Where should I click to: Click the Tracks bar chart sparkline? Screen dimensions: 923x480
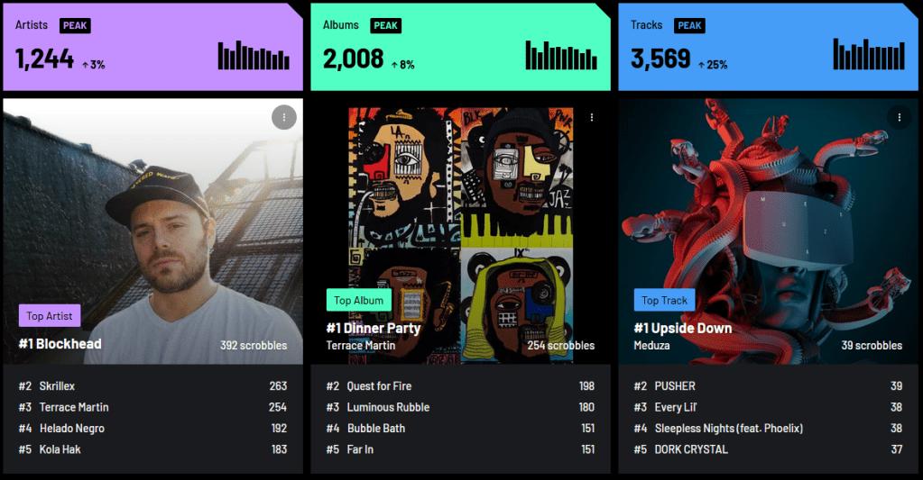[868, 54]
